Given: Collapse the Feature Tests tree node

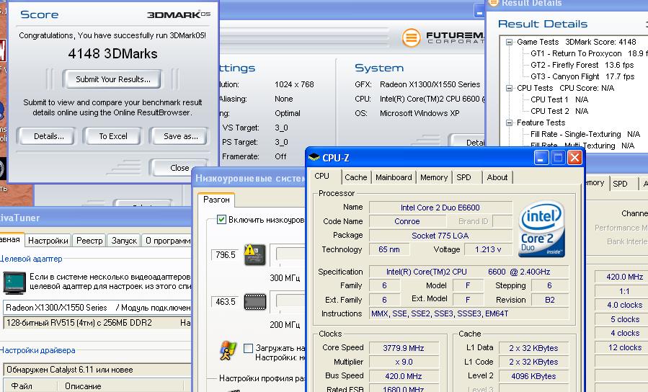Looking at the screenshot, I should point(509,122).
